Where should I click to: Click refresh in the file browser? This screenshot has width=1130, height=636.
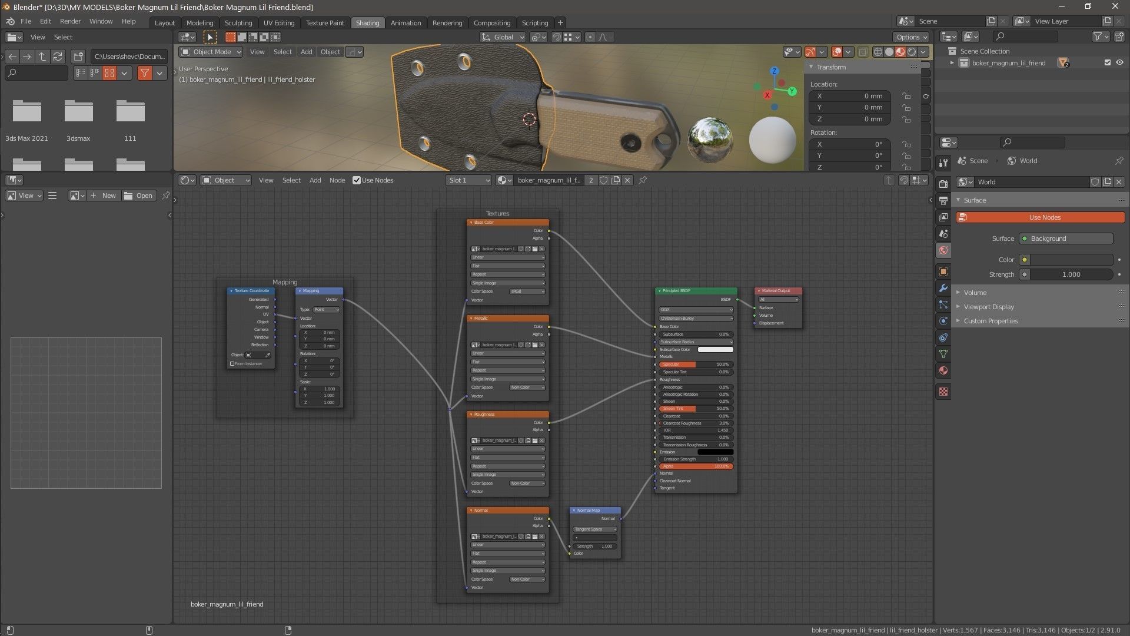tap(58, 57)
